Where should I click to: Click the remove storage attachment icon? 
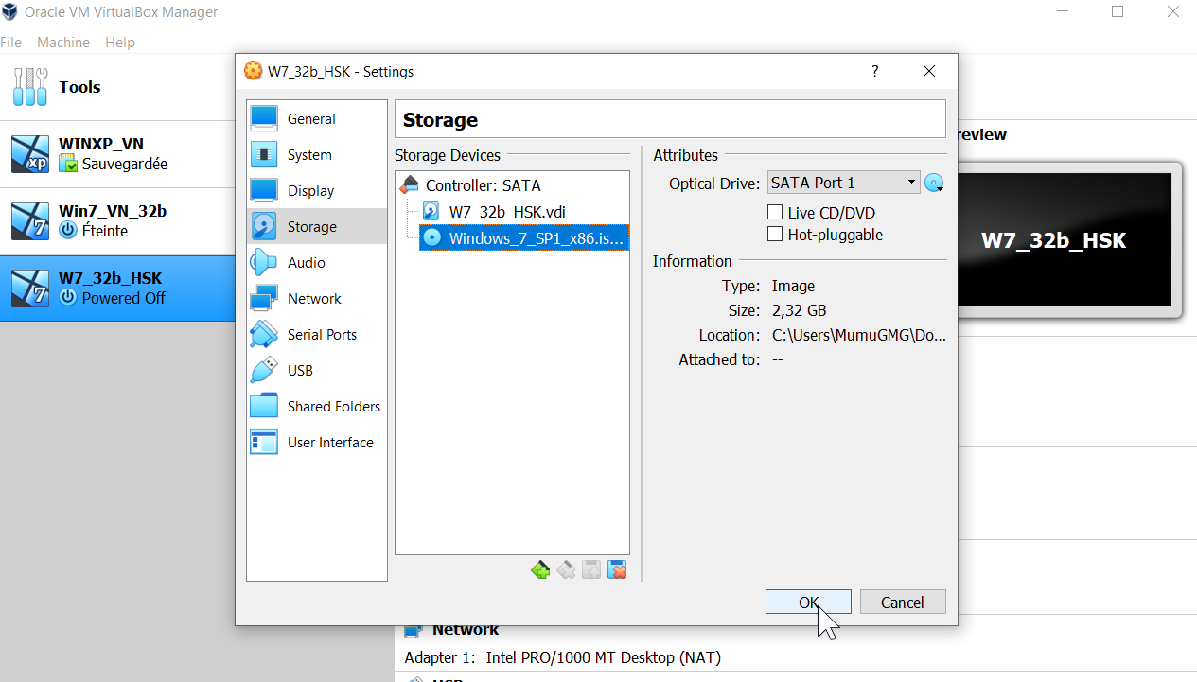(617, 570)
